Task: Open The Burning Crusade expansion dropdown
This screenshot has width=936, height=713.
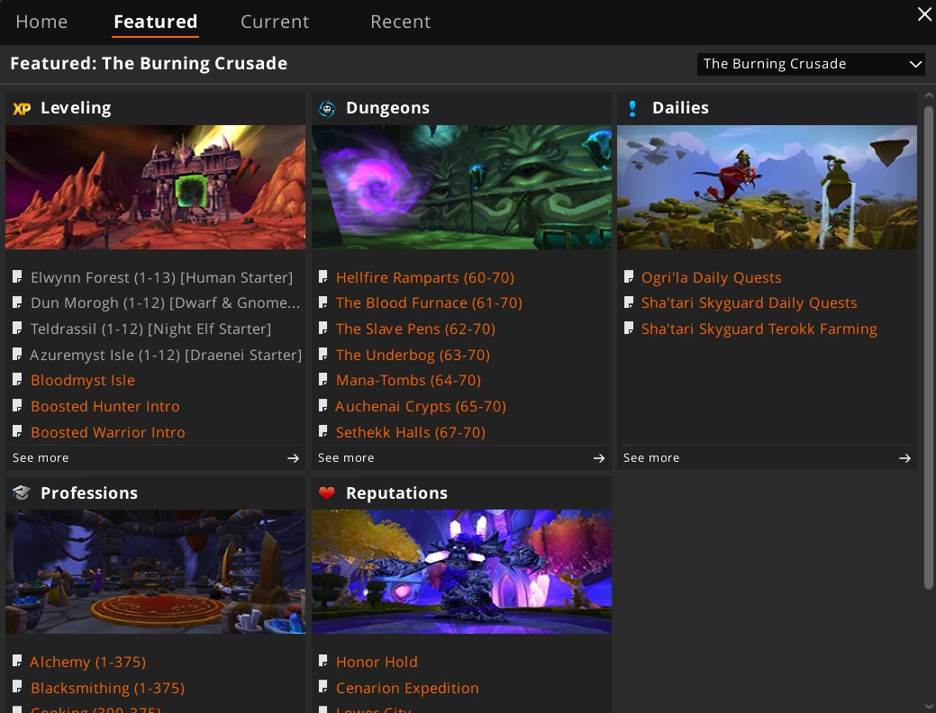Action: [x=811, y=64]
